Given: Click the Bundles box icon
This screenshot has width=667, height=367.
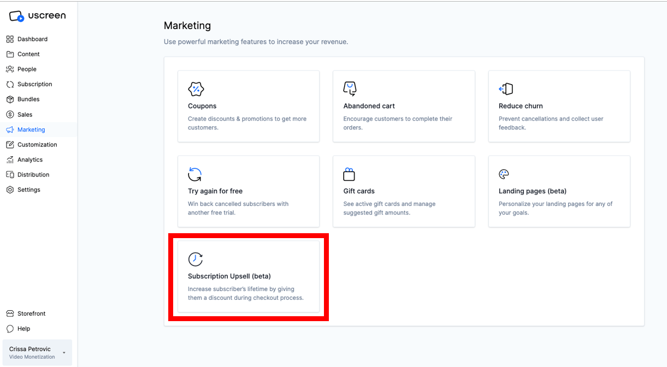Looking at the screenshot, I should point(10,99).
